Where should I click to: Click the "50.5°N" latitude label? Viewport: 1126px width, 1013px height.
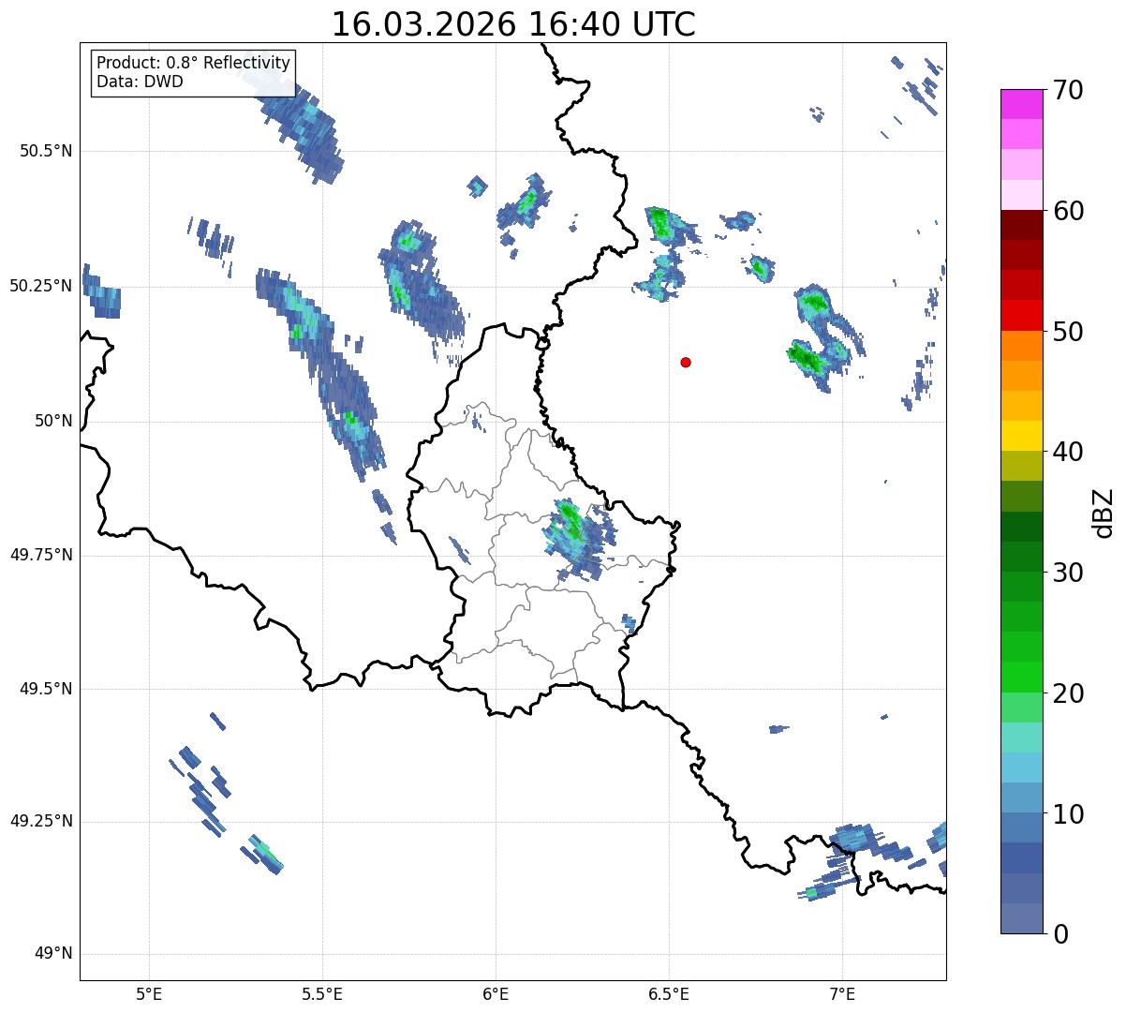point(47,152)
